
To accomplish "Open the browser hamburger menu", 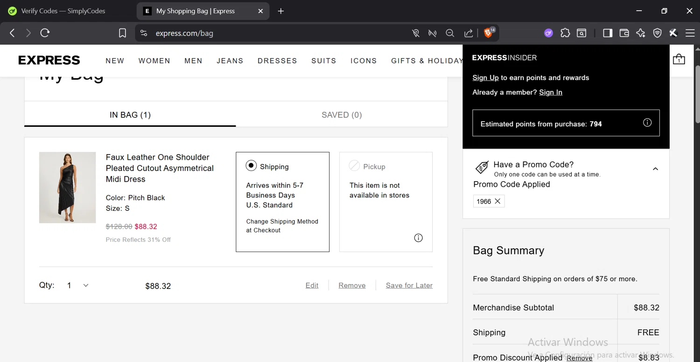I will pyautogui.click(x=690, y=33).
